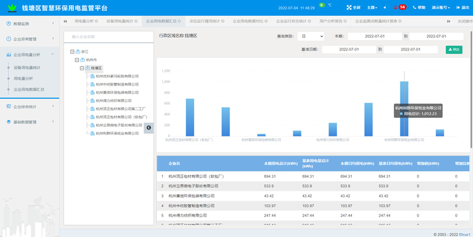Click the fullscreen (全屏) icon

pyautogui.click(x=349, y=8)
